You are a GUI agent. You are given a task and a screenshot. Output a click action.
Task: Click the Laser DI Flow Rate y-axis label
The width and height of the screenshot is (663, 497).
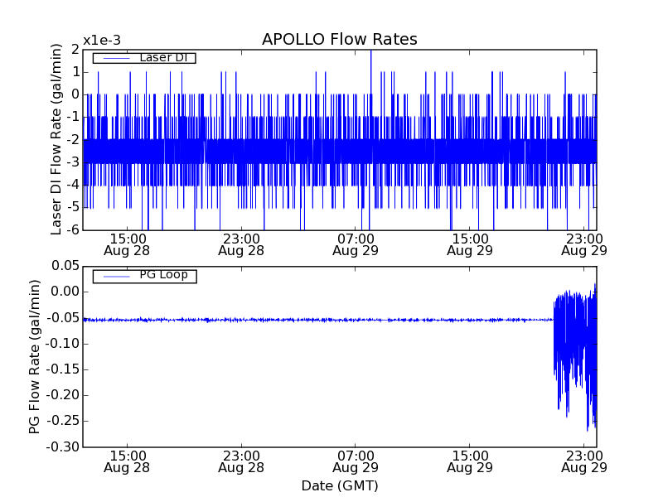(56, 139)
